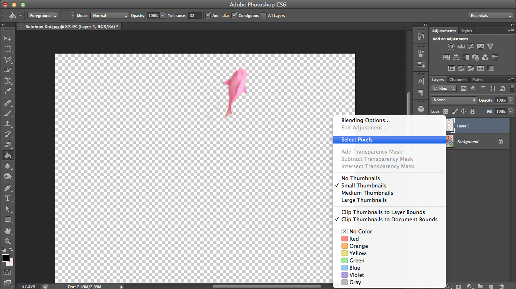This screenshot has height=289, width=516.
Task: Select the Horizontal Type tool
Action: pyautogui.click(x=7, y=198)
